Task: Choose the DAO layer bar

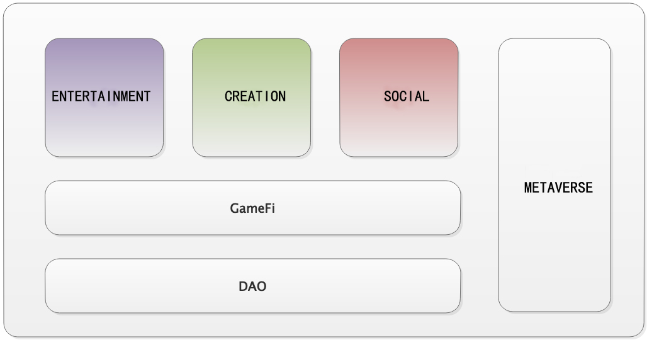Action: [x=252, y=285]
